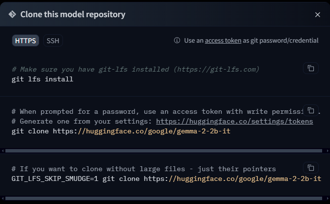Click the horizontal scrollbar under git clone block
330x204 pixels.
point(164,151)
